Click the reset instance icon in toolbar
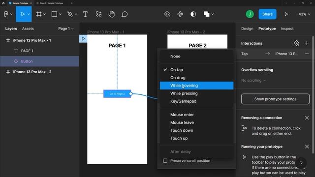Screen dimensions: 315x177 [167, 14]
